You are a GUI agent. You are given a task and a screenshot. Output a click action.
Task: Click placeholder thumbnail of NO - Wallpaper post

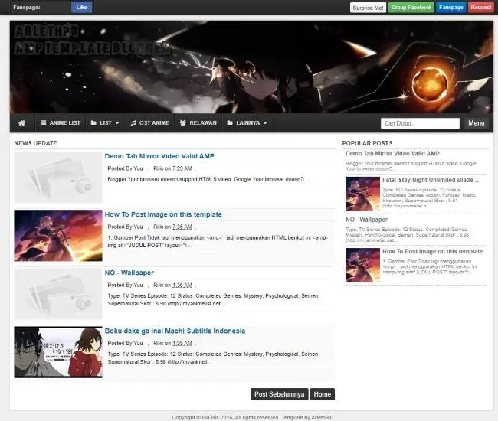(58, 294)
